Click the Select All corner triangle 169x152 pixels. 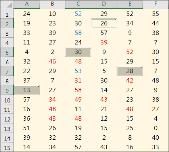pyautogui.click(x=10, y=5)
